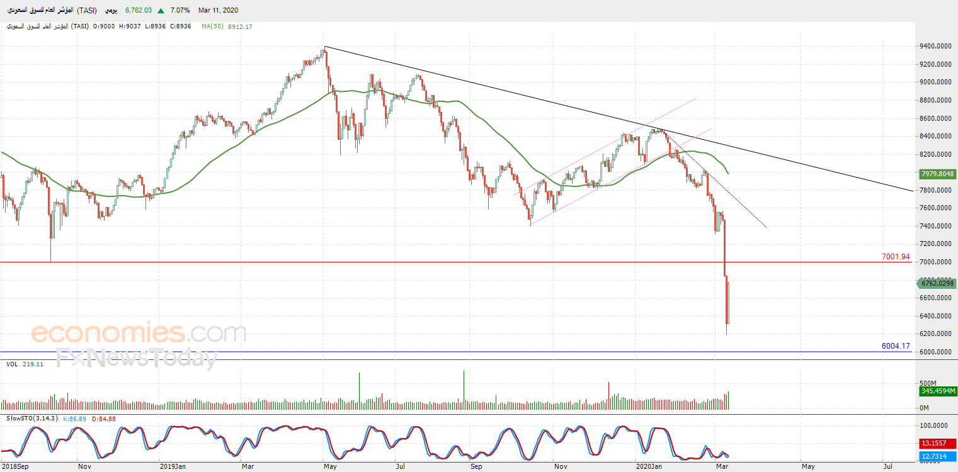This screenshot has height=472, width=958.
Task: Select the VOL 219.11 indicator label
Action: point(25,364)
